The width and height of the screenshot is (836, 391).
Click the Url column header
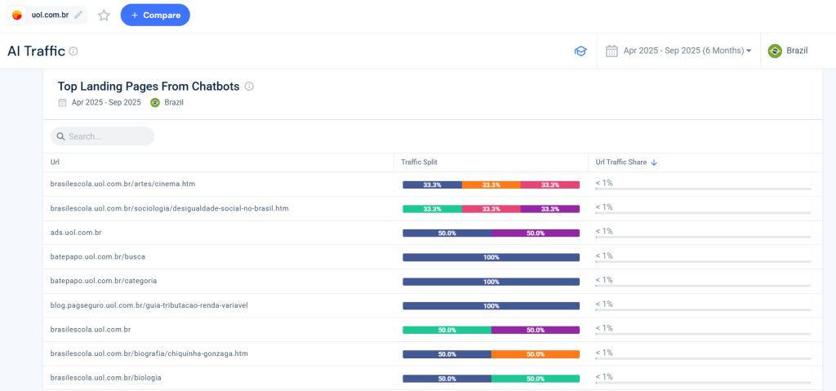point(55,162)
